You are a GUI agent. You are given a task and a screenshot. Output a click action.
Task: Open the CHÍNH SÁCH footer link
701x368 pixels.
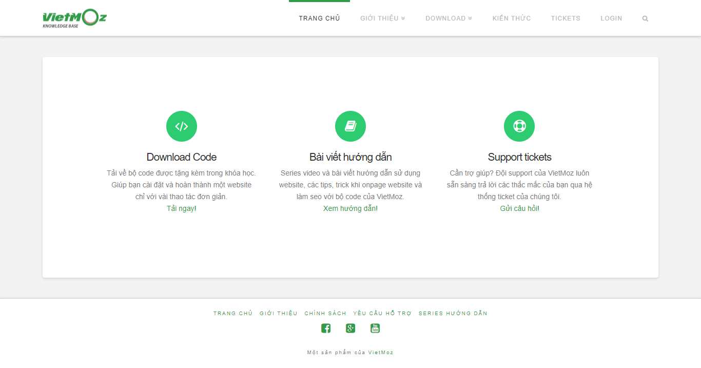tap(325, 313)
